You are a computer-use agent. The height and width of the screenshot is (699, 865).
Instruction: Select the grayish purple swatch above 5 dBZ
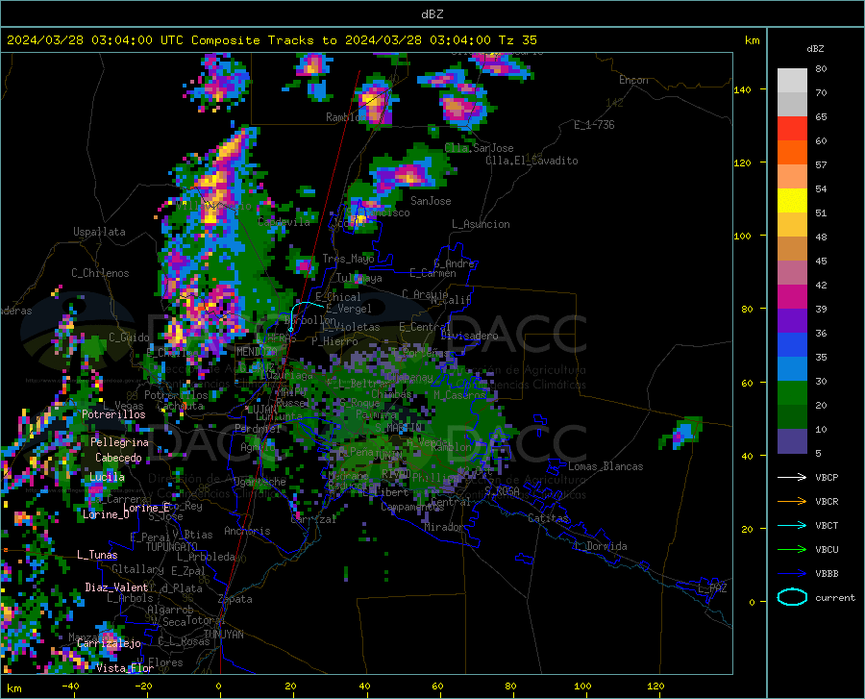[x=792, y=441]
